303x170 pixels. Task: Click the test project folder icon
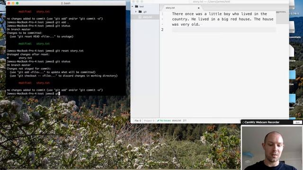pos(137,6)
